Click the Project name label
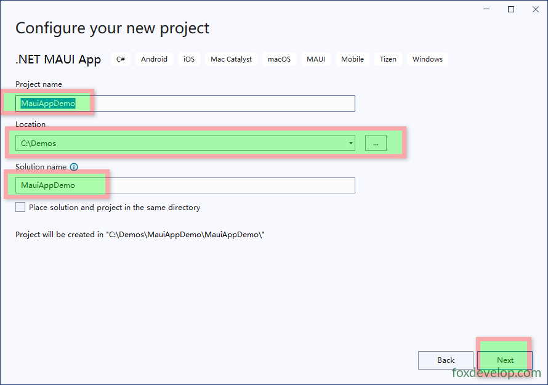 (39, 84)
